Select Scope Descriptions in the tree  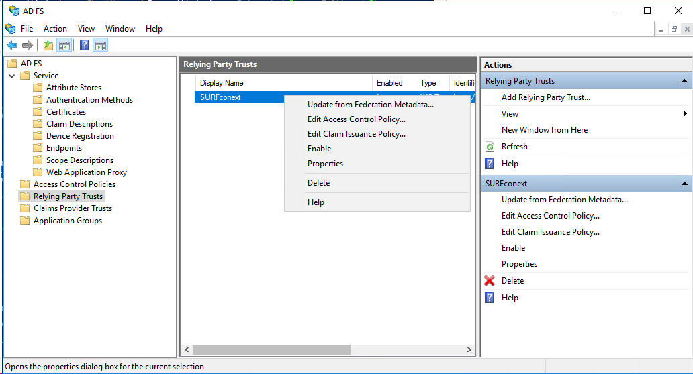pos(80,160)
